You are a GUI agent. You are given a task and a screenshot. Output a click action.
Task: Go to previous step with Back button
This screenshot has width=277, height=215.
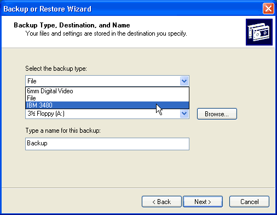point(161,202)
